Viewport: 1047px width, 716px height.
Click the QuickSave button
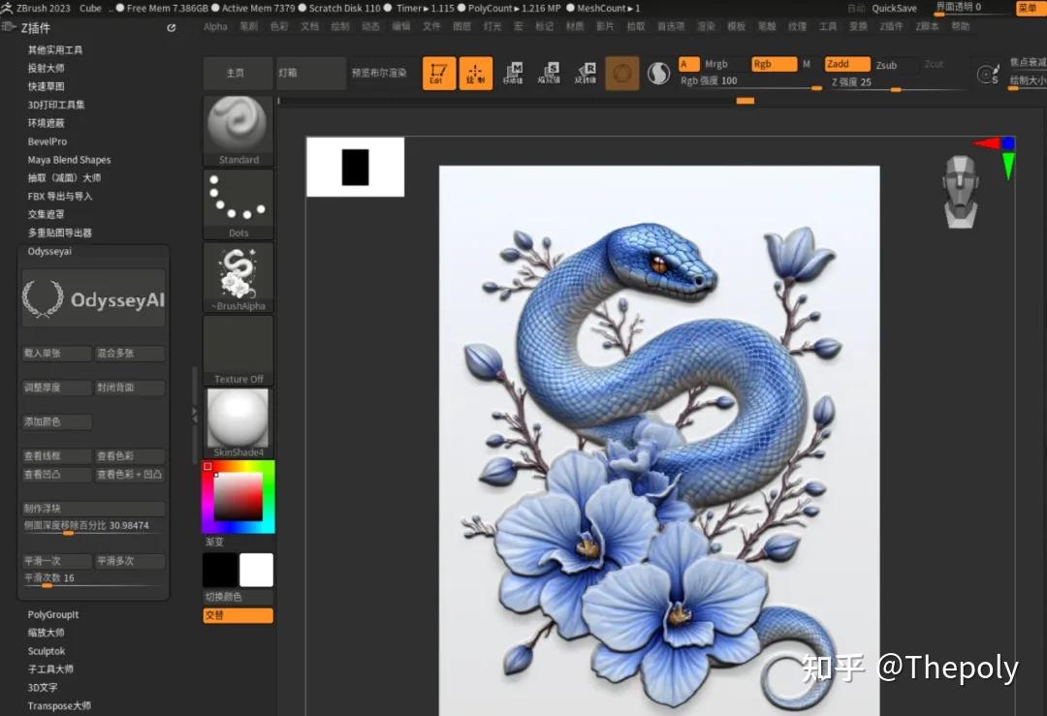point(894,8)
